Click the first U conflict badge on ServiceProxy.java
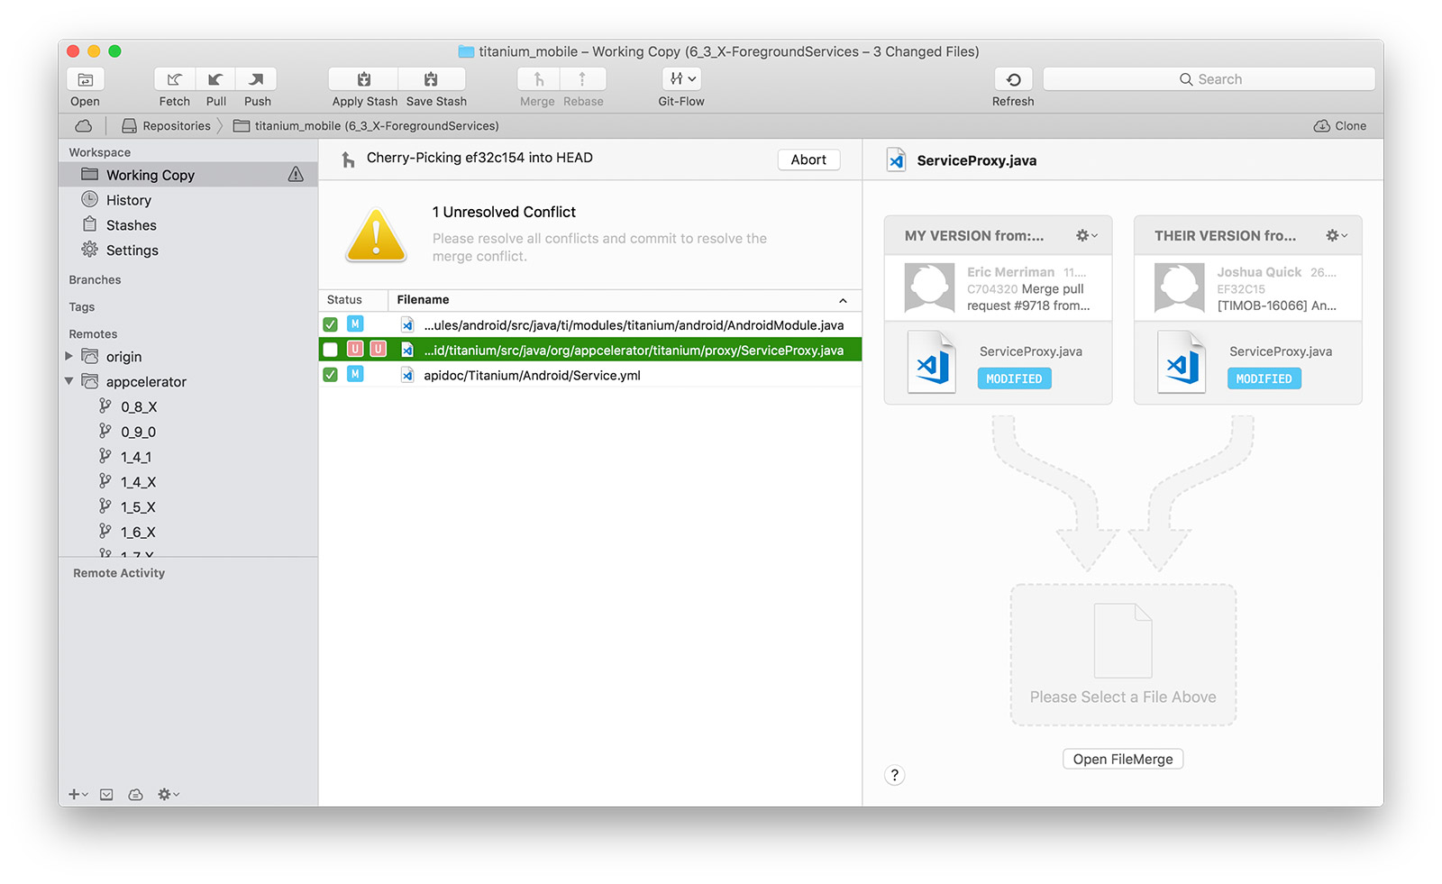 (x=355, y=349)
